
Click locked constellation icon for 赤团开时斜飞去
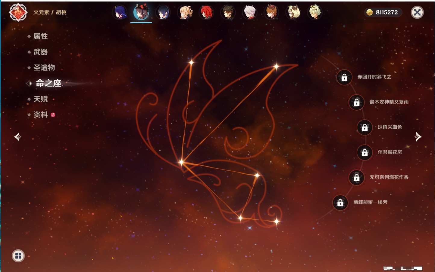pos(344,78)
